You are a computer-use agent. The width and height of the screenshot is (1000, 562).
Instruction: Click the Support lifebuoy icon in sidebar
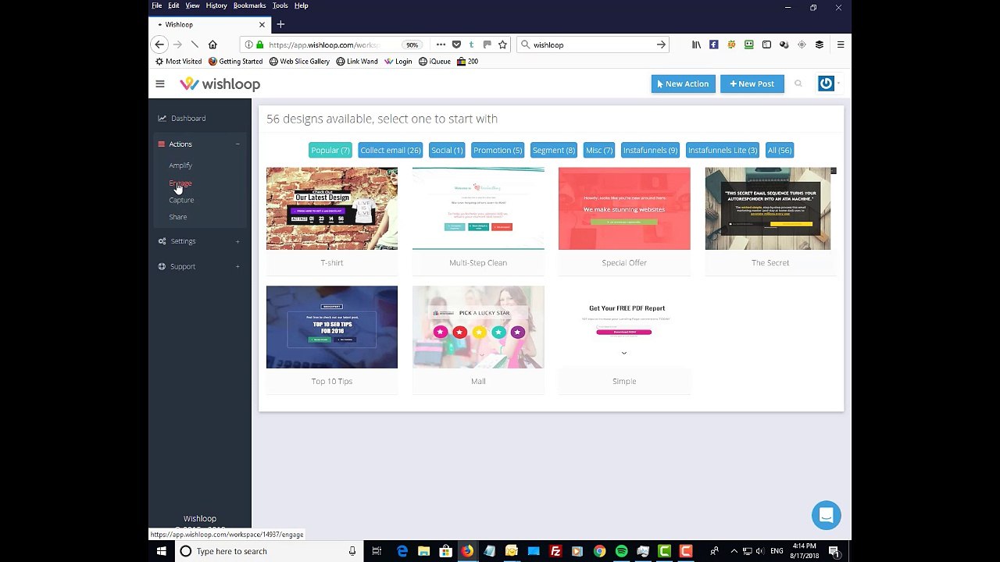click(x=162, y=266)
